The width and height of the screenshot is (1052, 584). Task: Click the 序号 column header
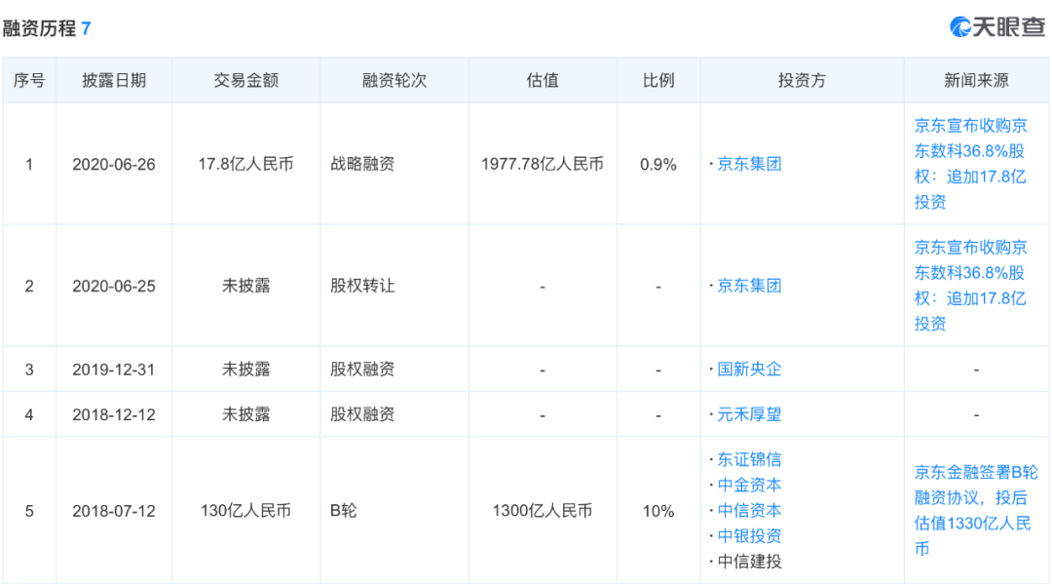coord(29,81)
